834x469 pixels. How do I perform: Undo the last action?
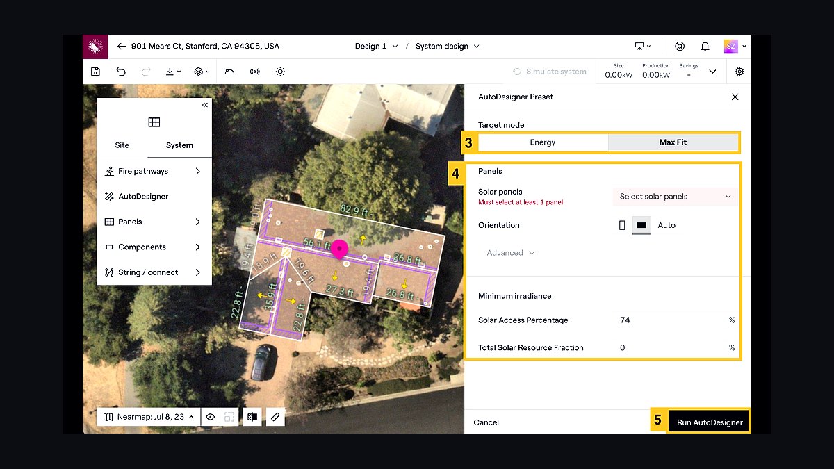tap(121, 72)
